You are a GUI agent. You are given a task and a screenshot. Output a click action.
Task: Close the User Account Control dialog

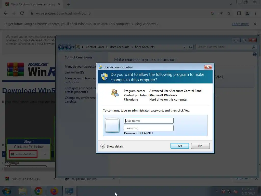point(208,67)
